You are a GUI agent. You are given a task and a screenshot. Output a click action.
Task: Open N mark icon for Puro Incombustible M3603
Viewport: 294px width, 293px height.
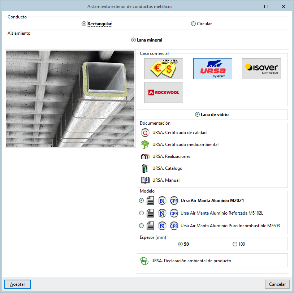point(162,226)
